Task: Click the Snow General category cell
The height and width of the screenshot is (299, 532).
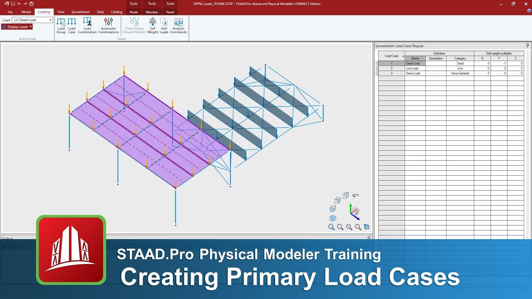Action: 460,74
